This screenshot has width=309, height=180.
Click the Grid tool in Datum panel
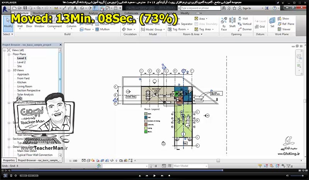tap(260, 27)
